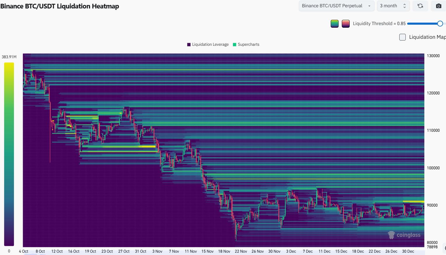Click the partially visible settings icon at bottom right
The width and height of the screenshot is (446, 255).
tap(445, 248)
